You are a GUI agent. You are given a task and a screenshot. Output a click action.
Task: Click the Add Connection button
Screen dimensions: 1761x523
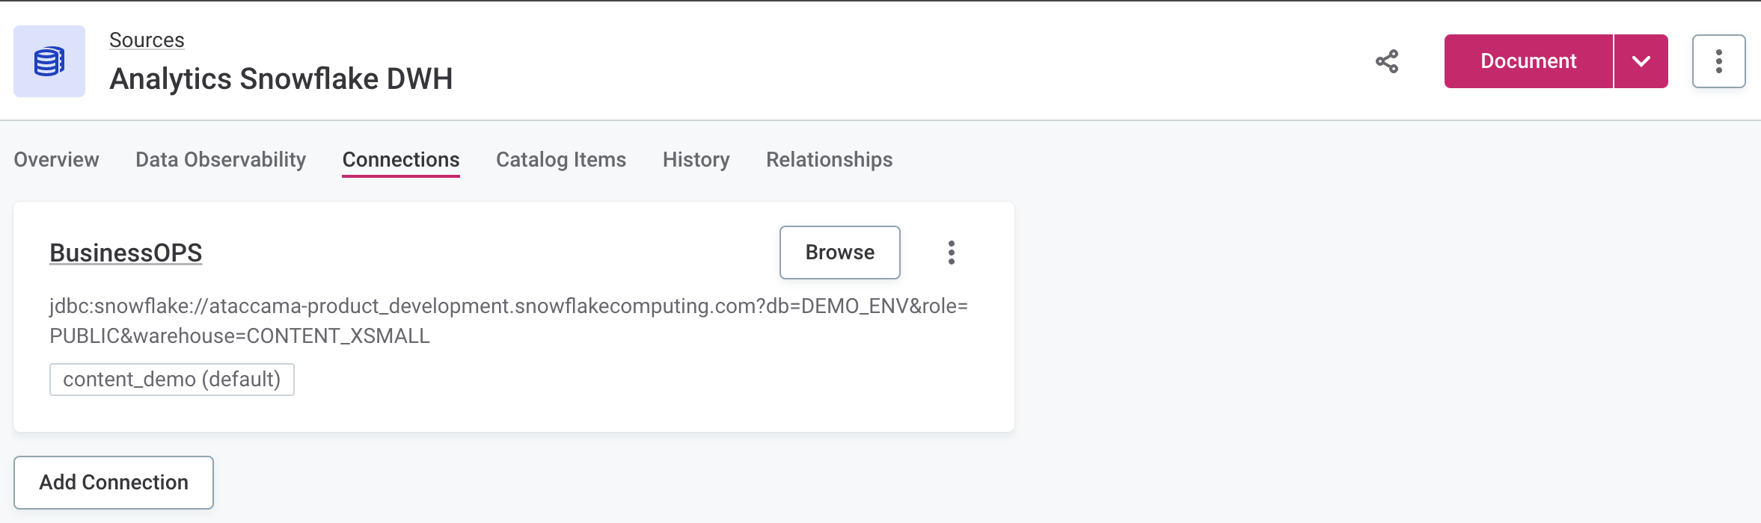point(114,482)
